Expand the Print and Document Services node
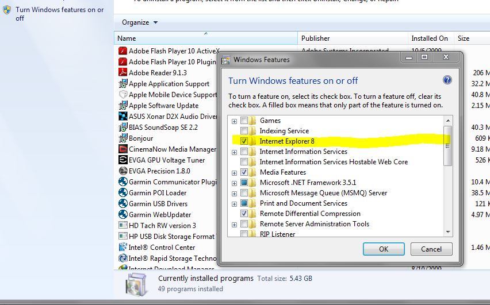 tap(234, 204)
